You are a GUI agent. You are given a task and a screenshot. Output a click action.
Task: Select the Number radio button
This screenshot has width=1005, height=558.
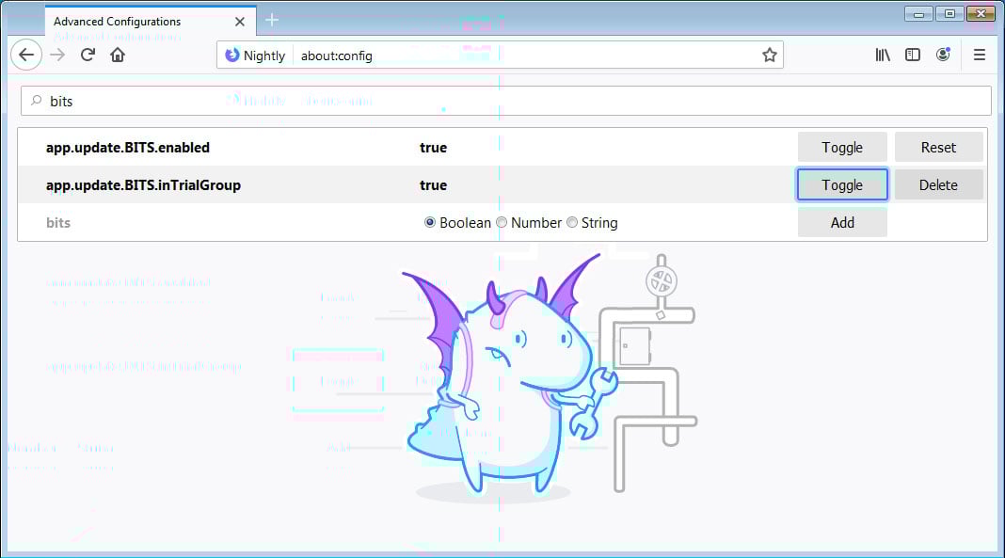501,222
